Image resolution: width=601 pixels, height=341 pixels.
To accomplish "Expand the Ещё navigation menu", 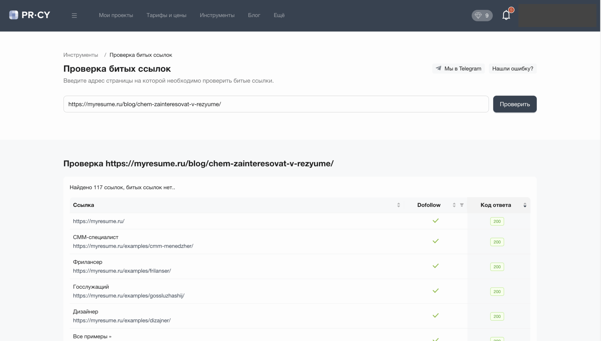I will [x=279, y=15].
